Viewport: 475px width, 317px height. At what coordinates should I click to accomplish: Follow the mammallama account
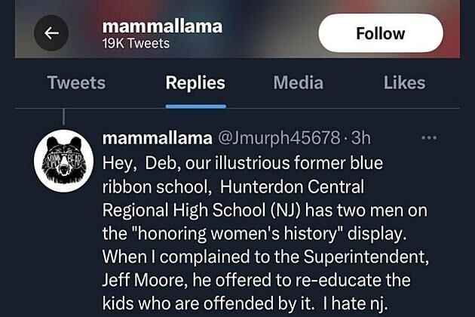[x=380, y=33]
